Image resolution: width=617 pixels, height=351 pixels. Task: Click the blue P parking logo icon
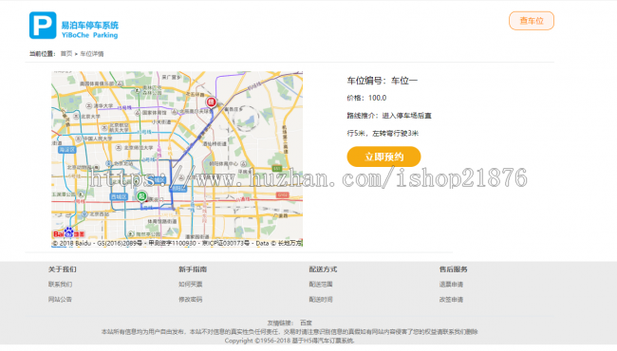[43, 26]
